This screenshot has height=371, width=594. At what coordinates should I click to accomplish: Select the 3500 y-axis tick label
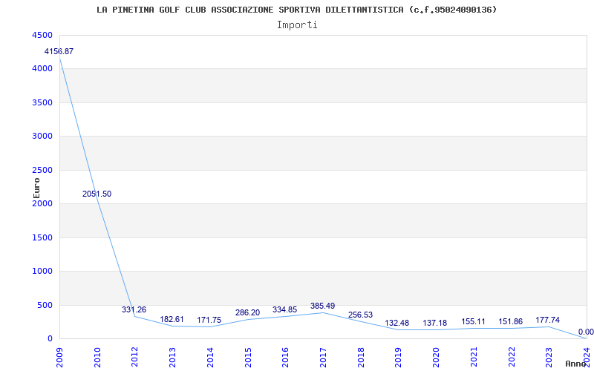pos(42,102)
